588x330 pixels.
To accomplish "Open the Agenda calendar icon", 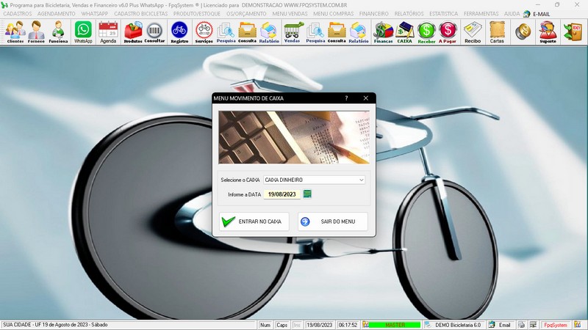I will [x=108, y=32].
